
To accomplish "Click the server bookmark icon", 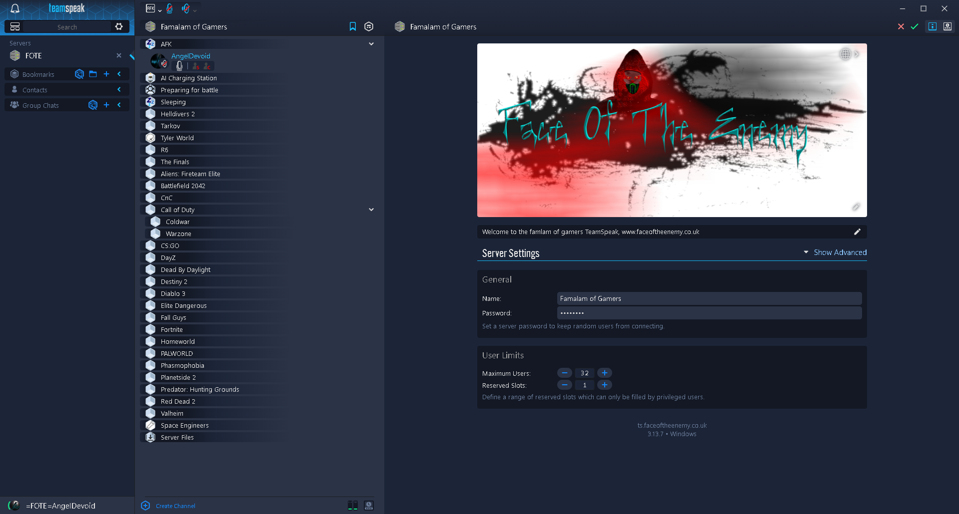I will click(353, 26).
